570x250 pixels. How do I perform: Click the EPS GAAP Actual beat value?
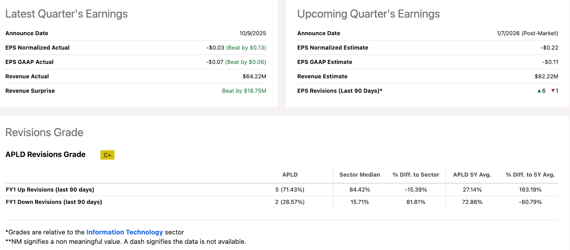(245, 62)
